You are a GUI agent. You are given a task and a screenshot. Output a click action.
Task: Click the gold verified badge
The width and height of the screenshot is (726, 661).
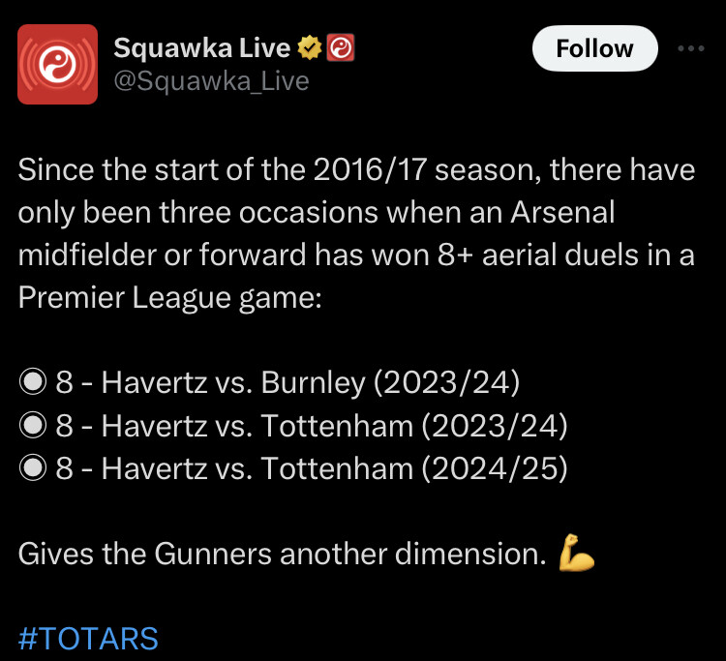(x=310, y=47)
